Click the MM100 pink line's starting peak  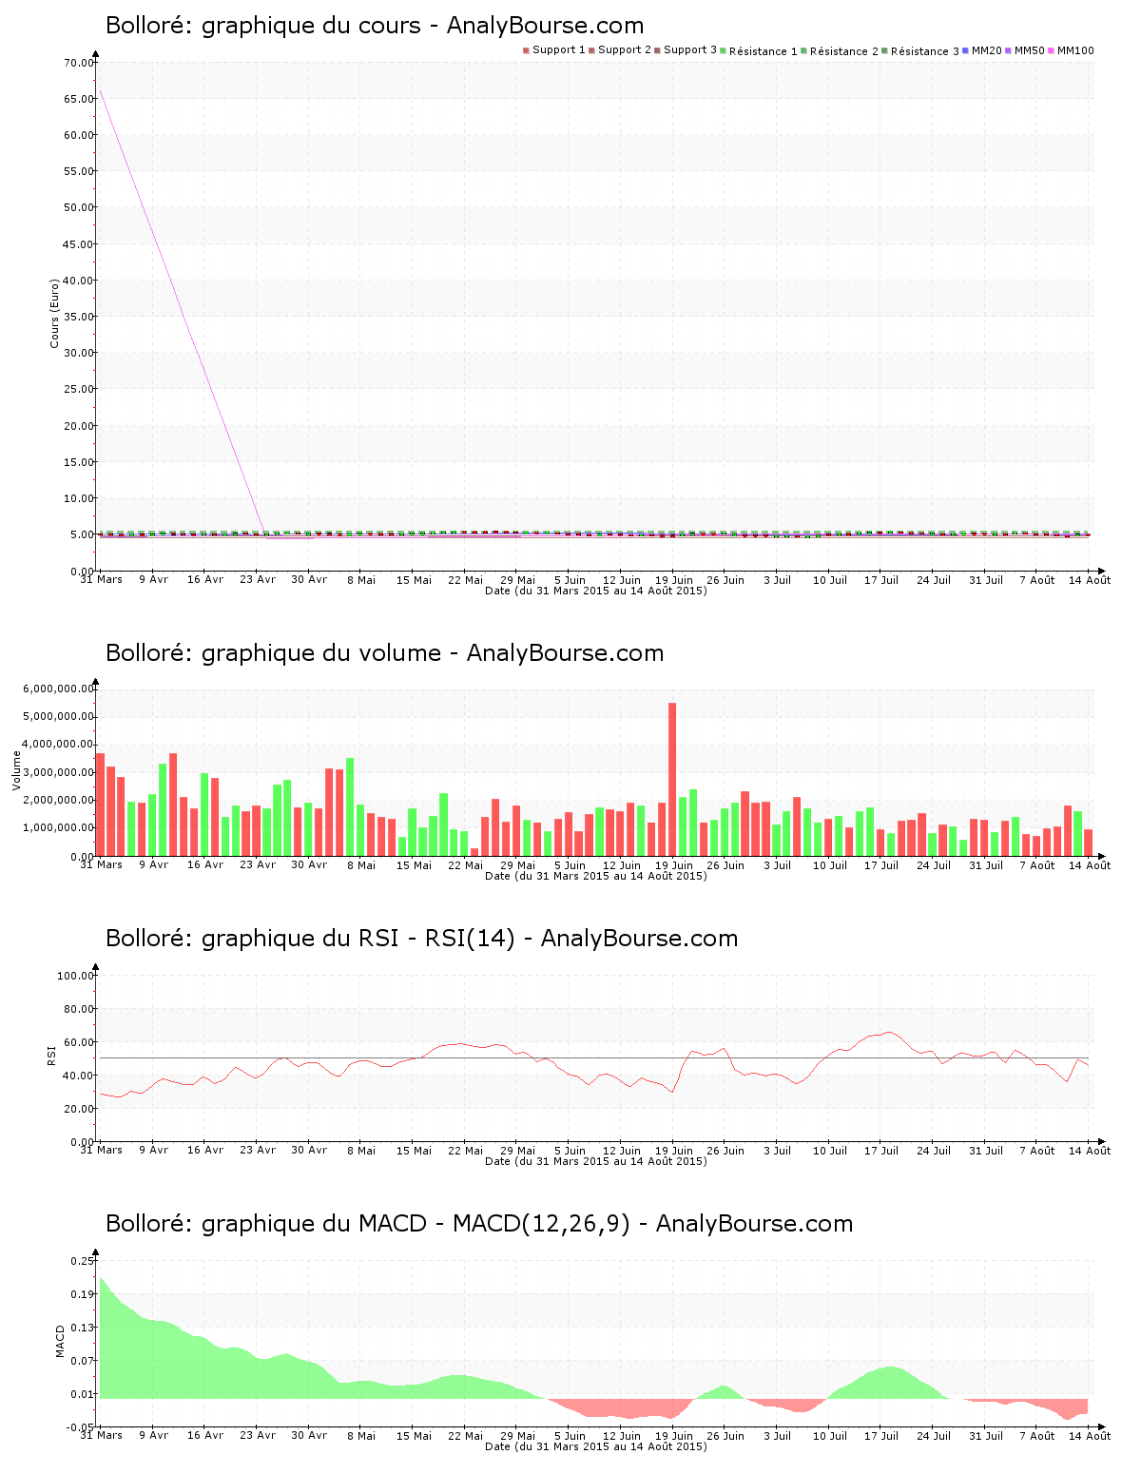[101, 89]
